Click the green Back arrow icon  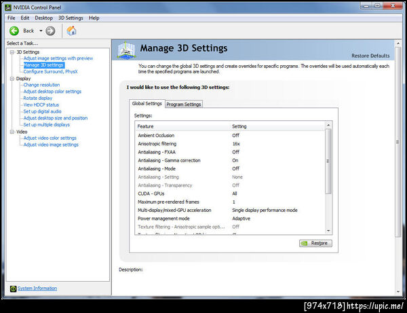point(14,31)
